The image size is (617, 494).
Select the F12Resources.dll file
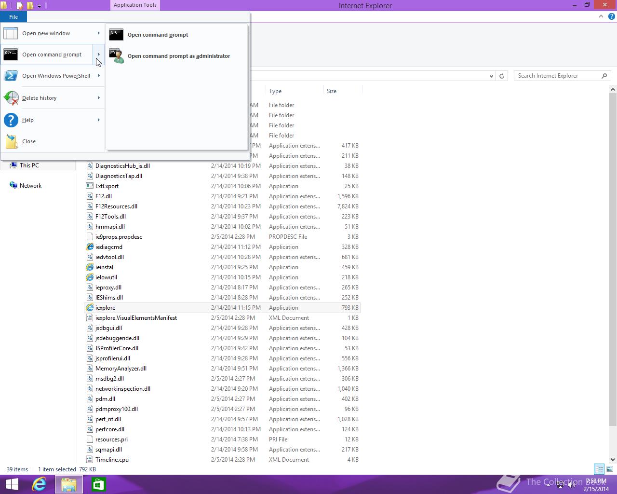point(222,206)
